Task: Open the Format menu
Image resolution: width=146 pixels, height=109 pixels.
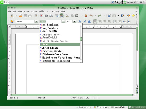Action: pos(34,11)
